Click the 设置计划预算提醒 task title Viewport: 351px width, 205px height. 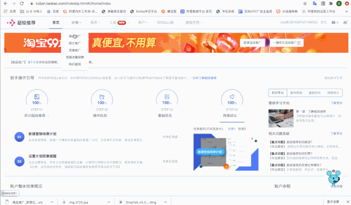(42, 156)
